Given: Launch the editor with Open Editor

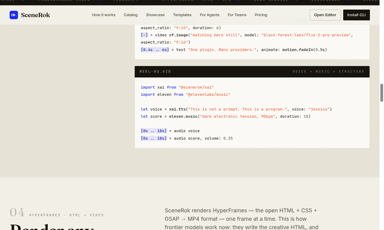Looking at the screenshot, I should click(x=325, y=15).
